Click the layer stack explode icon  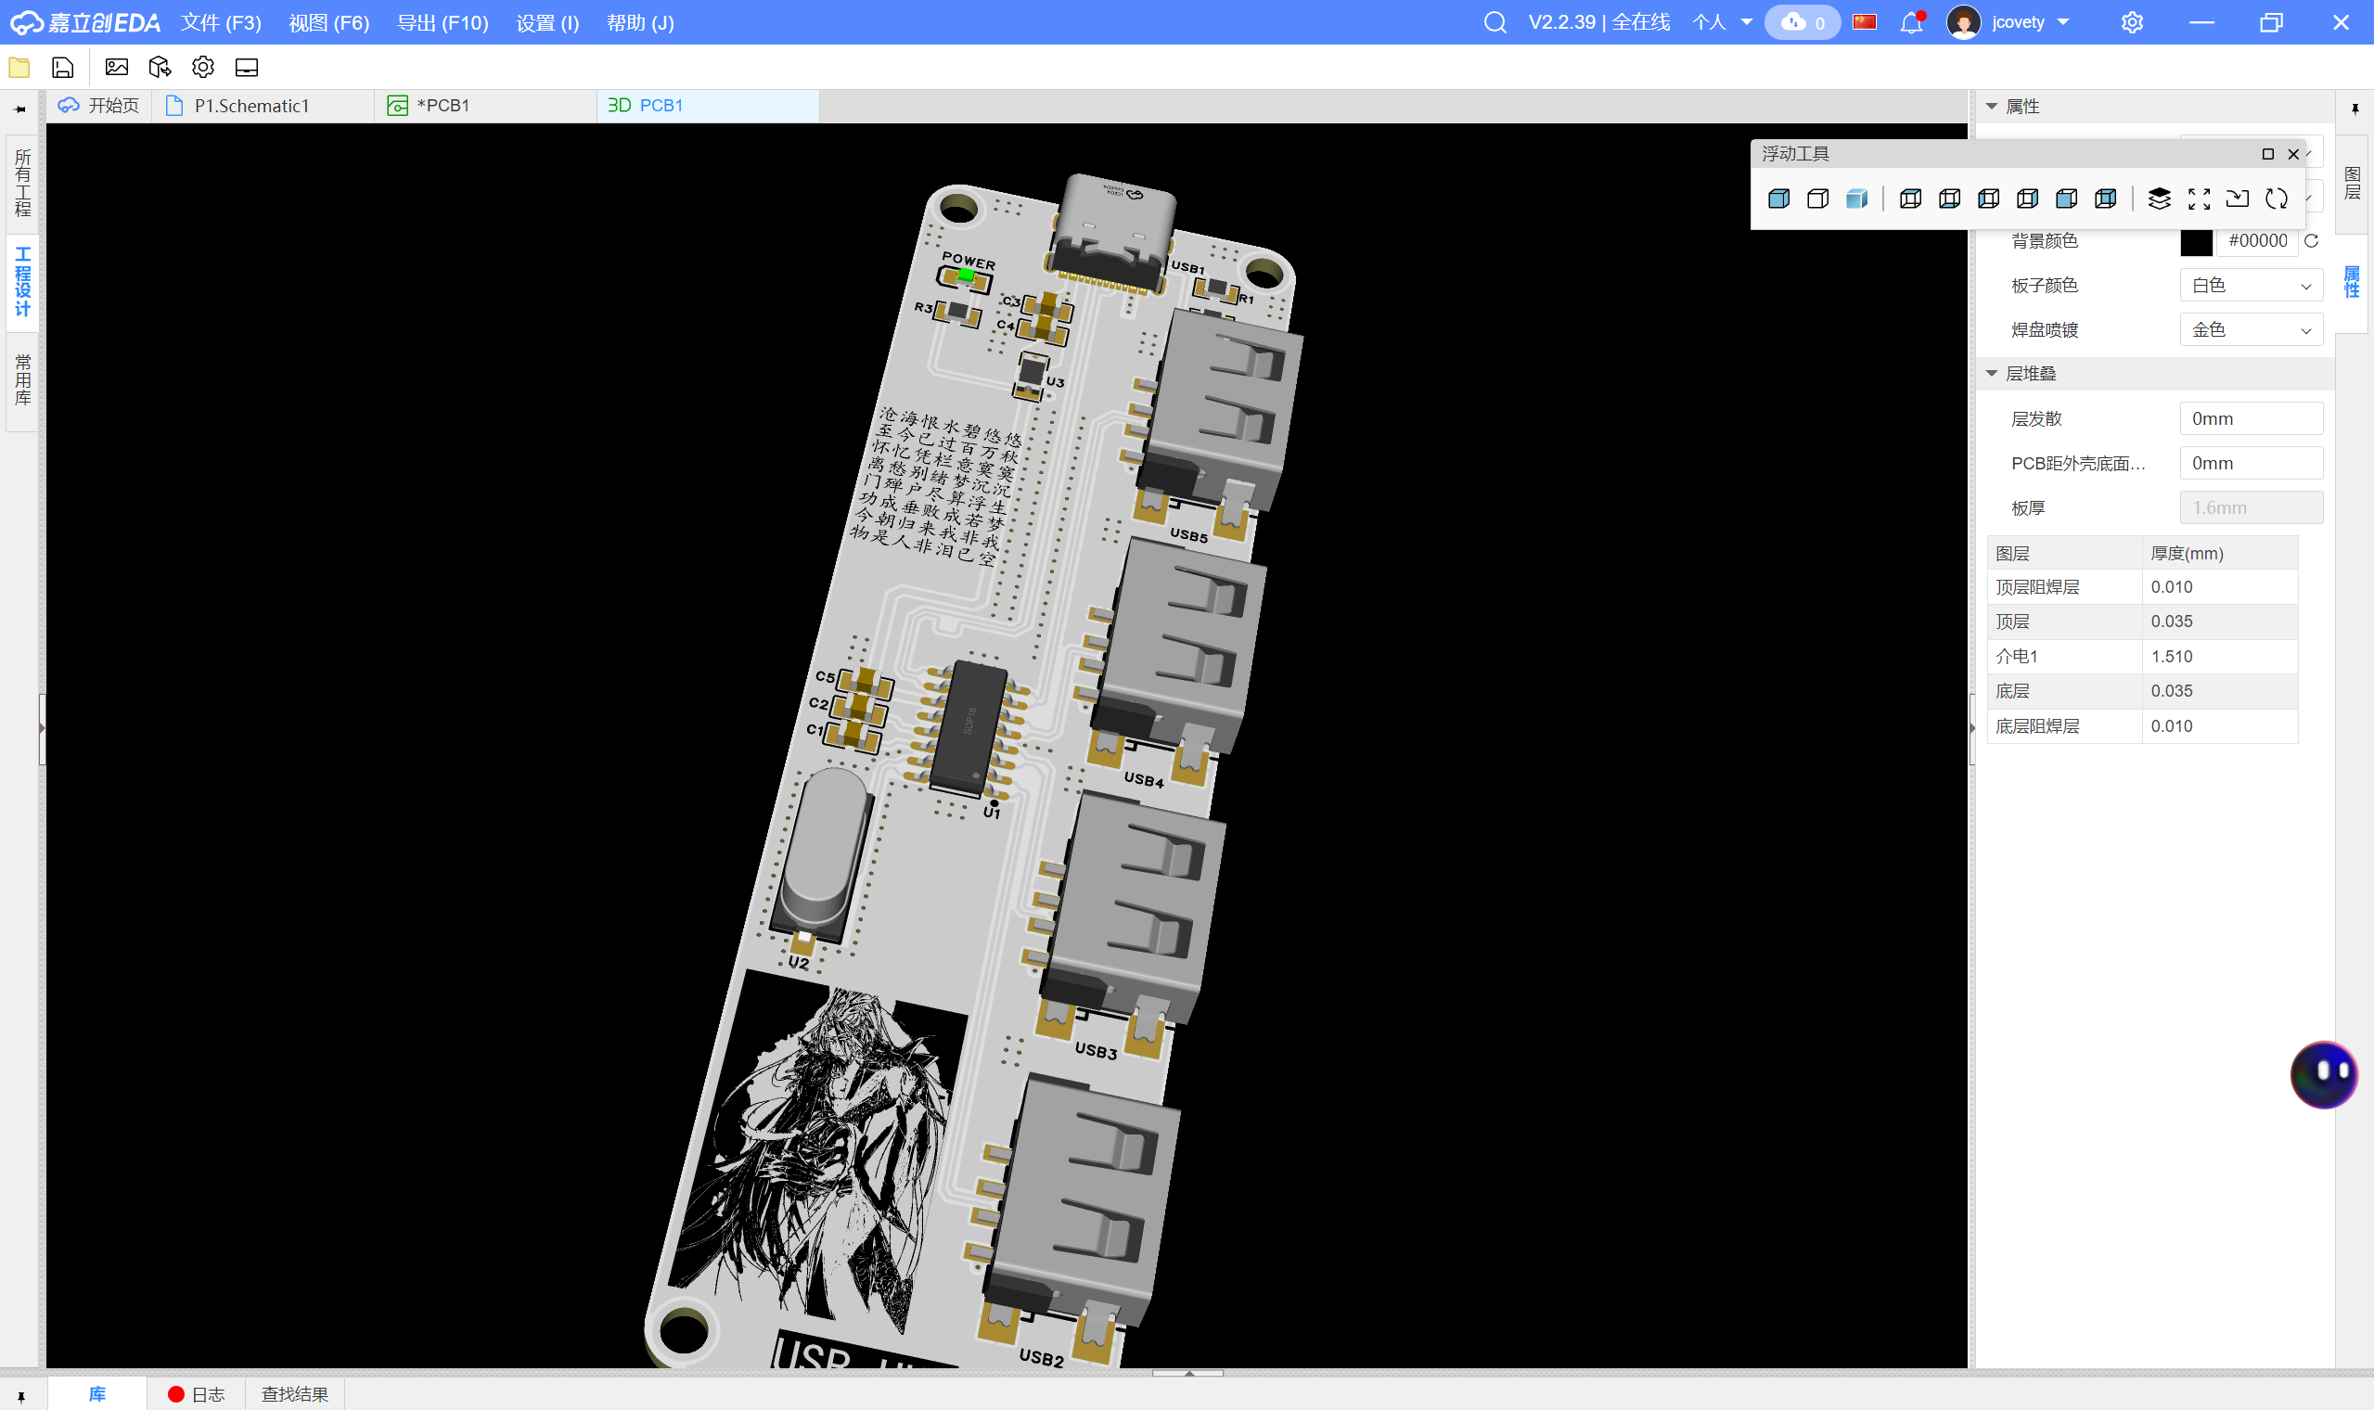[2160, 199]
